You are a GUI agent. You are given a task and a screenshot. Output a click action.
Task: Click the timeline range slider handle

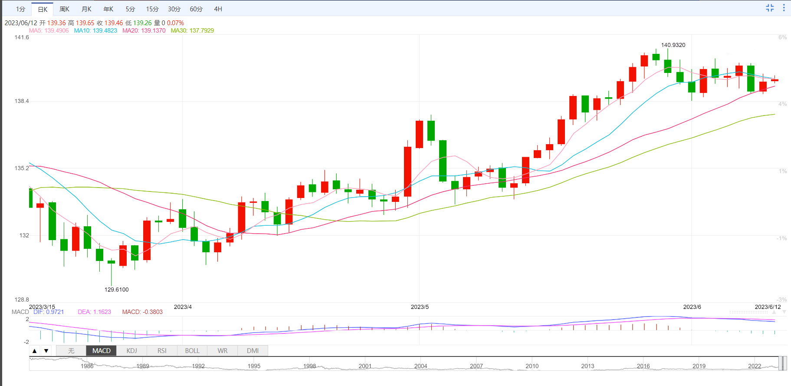click(782, 363)
